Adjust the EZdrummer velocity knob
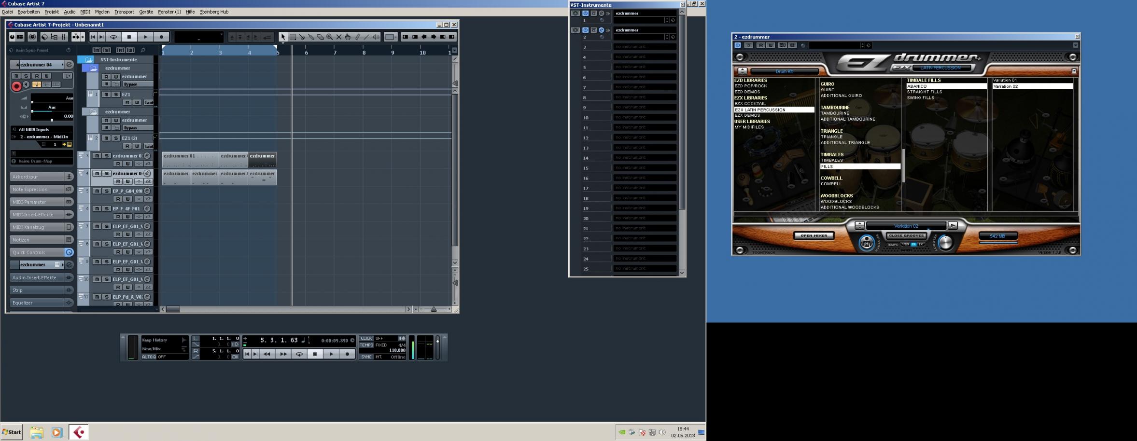Screen dimensions: 1137x441 [x=945, y=243]
